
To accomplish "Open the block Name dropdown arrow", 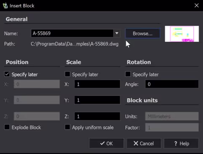I will (117, 33).
